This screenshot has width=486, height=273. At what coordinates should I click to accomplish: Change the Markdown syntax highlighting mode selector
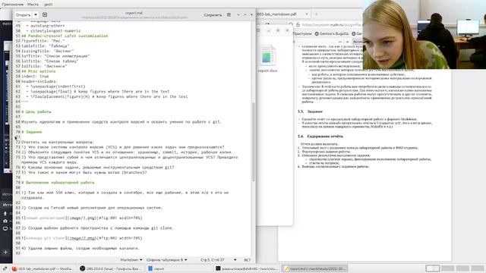click(131, 260)
